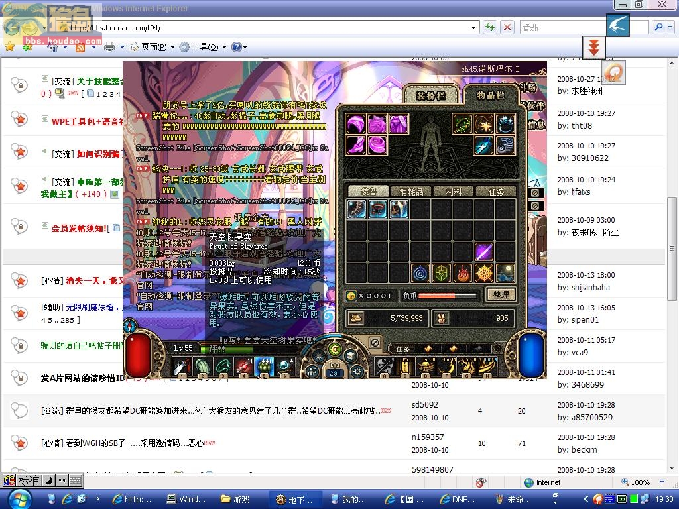Viewport: 679px width, 509px height.
Task: Click the blue spiral emblem in inventory
Action: [x=420, y=273]
